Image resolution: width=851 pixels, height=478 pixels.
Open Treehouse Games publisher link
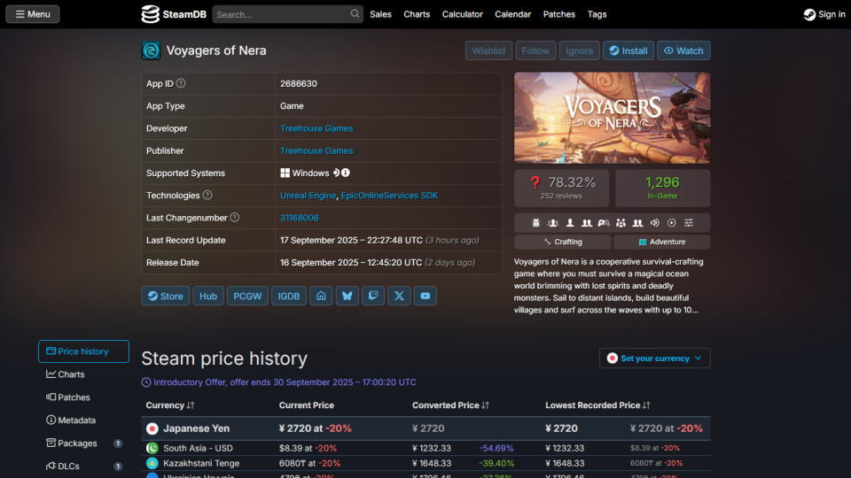[x=316, y=150]
